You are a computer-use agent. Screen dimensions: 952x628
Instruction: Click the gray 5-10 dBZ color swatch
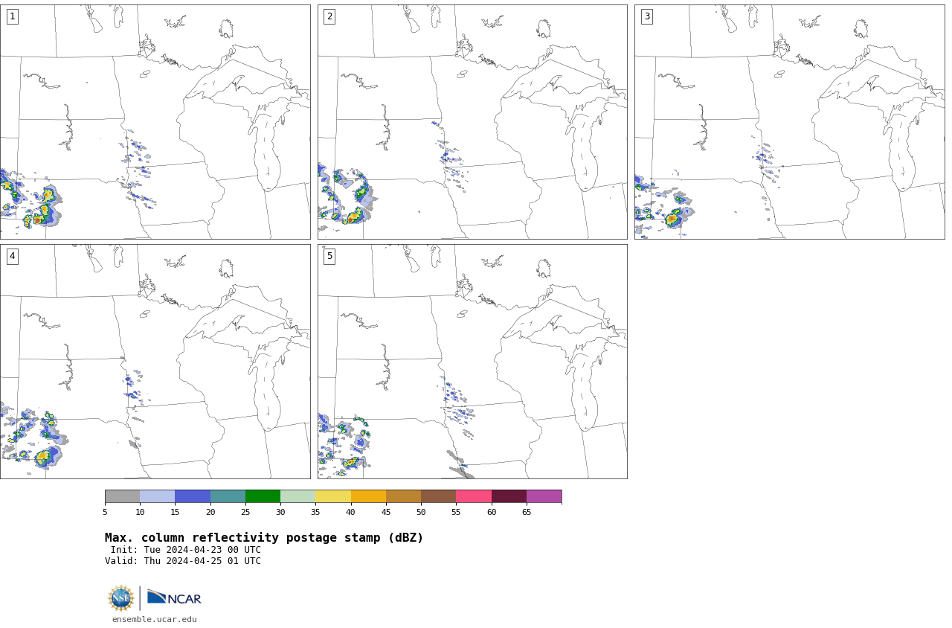pyautogui.click(x=123, y=496)
